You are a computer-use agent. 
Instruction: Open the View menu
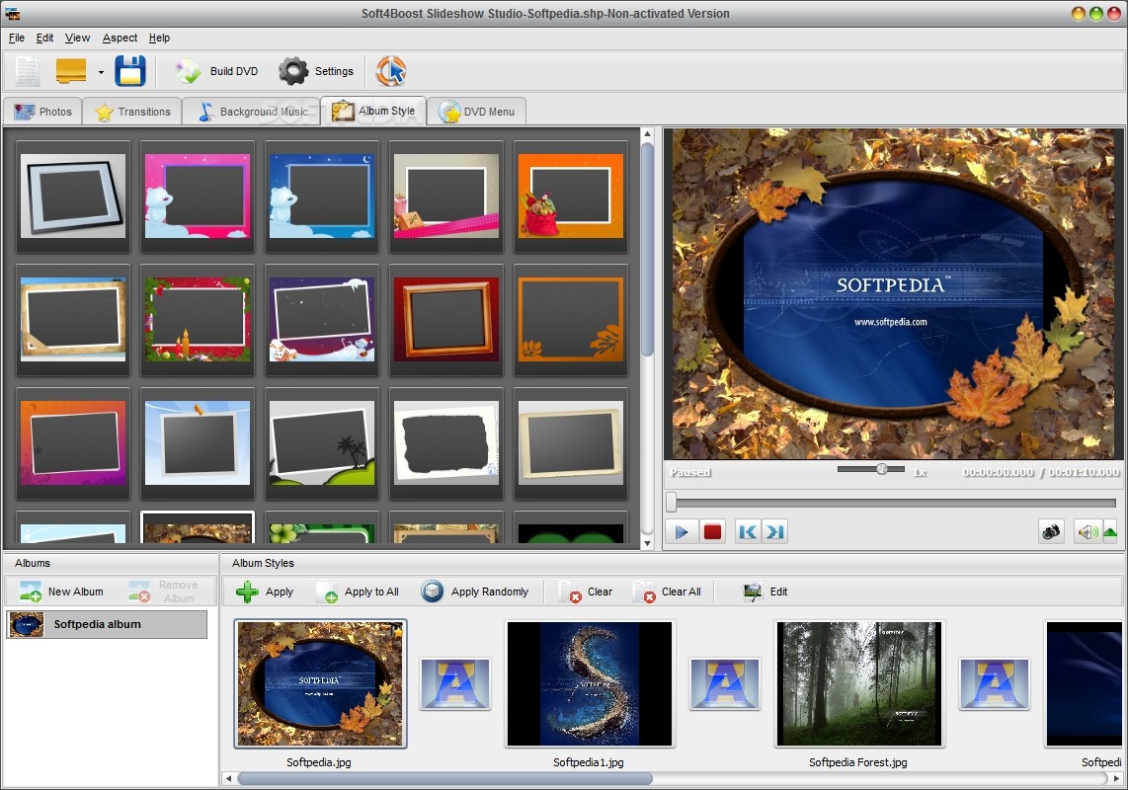[77, 39]
